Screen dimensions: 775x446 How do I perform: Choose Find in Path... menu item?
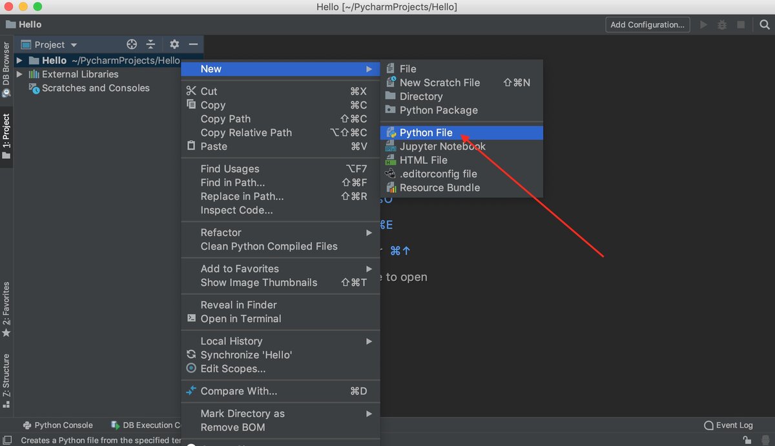click(280, 183)
